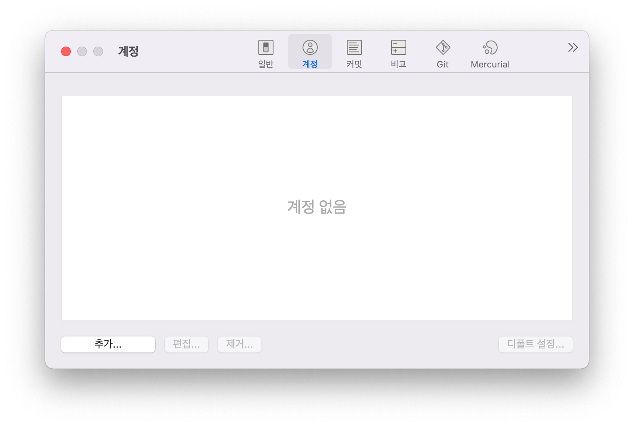Close the 계정 preferences window
The image size is (634, 428).
(66, 51)
